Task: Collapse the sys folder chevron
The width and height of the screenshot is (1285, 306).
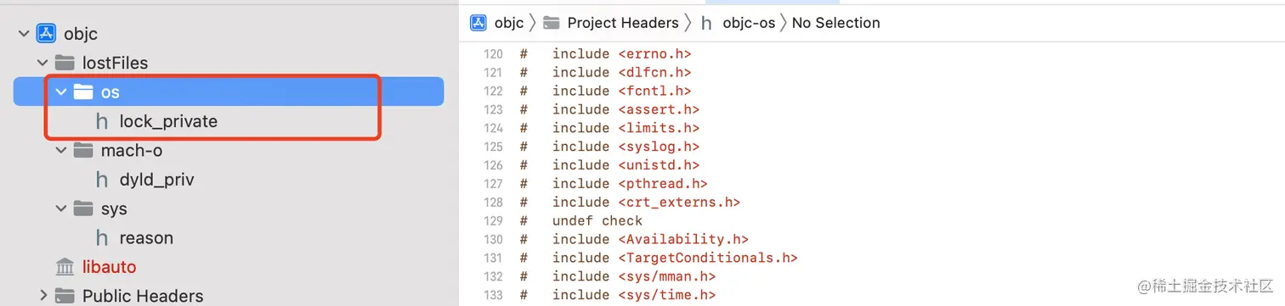Action: 61,209
